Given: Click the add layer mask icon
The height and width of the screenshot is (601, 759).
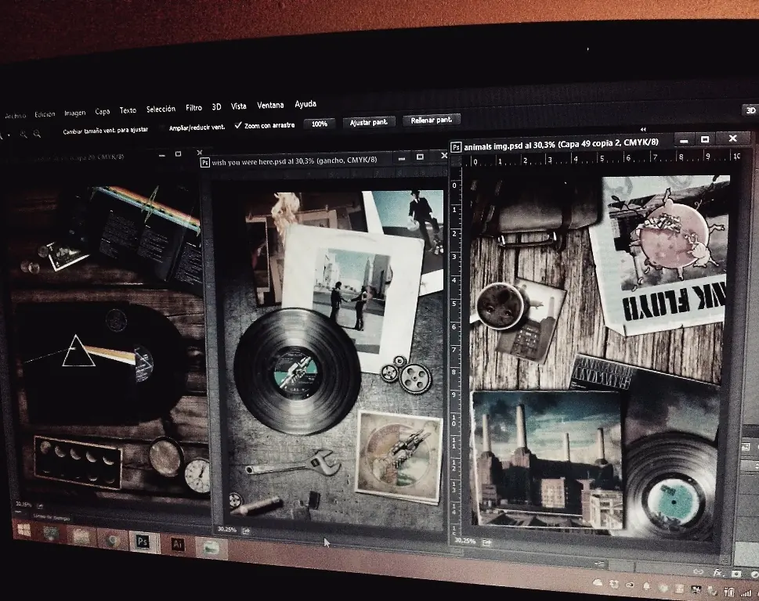Looking at the screenshot, I should (x=736, y=574).
